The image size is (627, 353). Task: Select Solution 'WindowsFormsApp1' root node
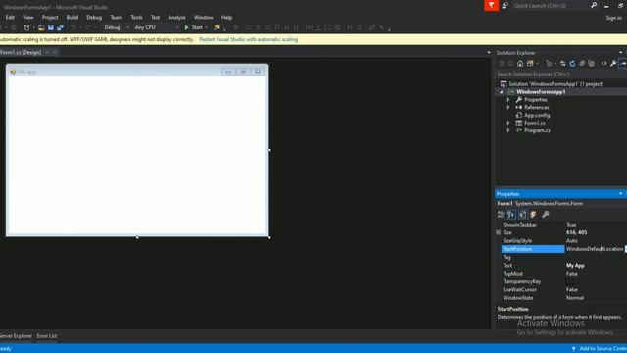pyautogui.click(x=555, y=84)
